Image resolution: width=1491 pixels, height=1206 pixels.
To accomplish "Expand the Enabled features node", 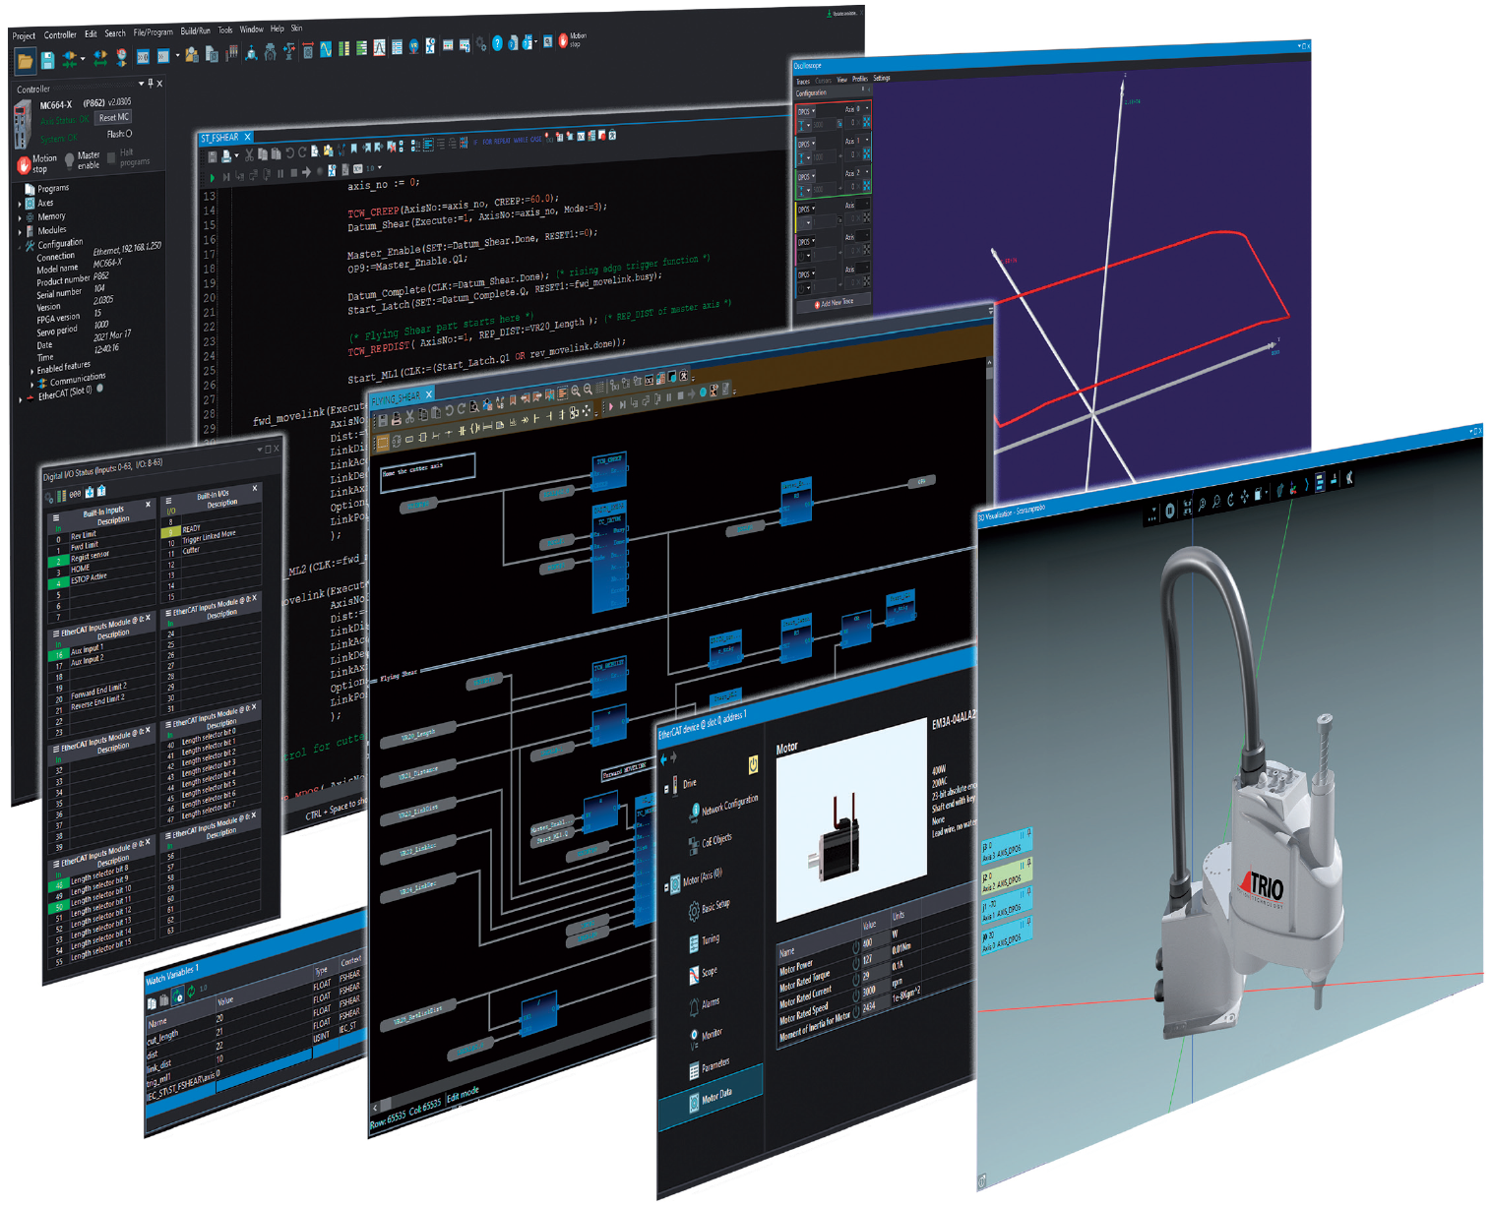I will [31, 370].
